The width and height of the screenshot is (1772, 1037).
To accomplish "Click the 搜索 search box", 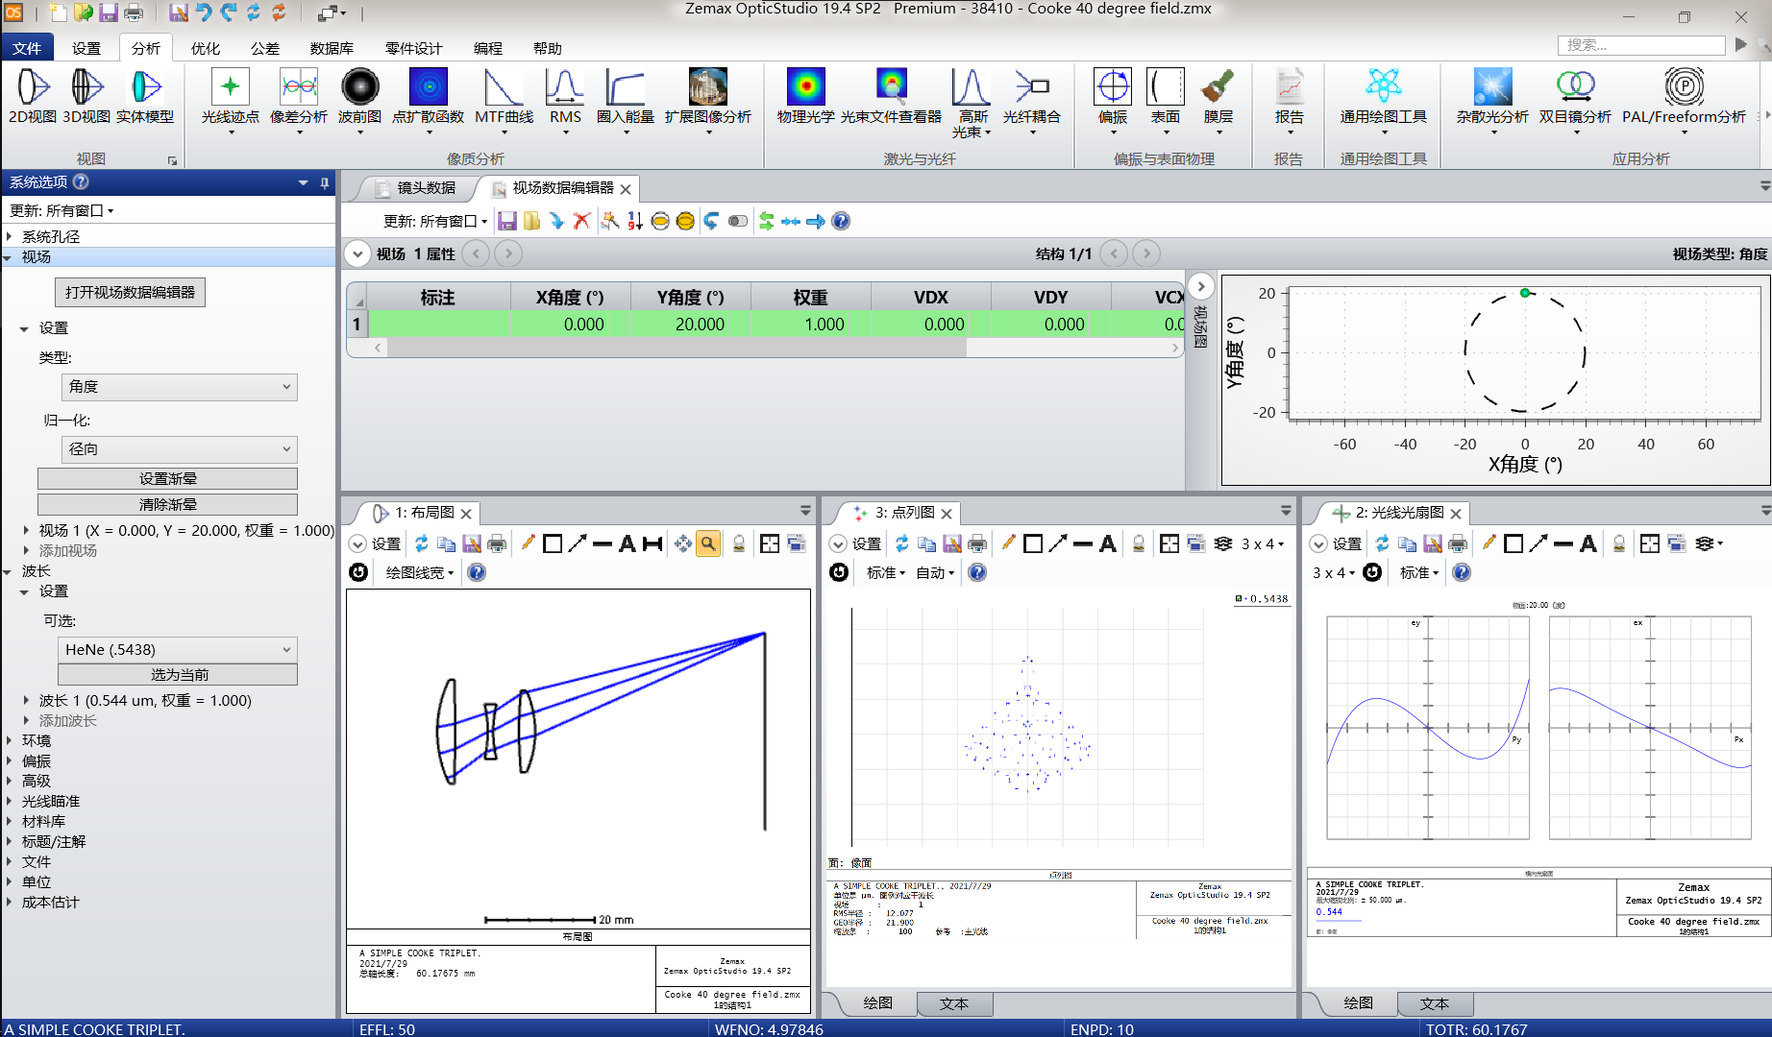I will point(1640,45).
